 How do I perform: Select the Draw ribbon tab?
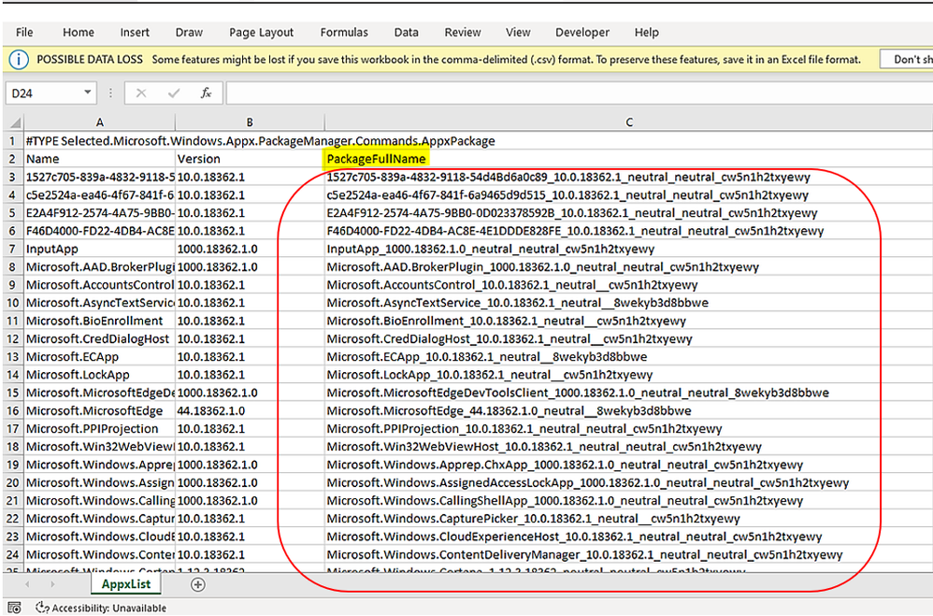point(189,33)
